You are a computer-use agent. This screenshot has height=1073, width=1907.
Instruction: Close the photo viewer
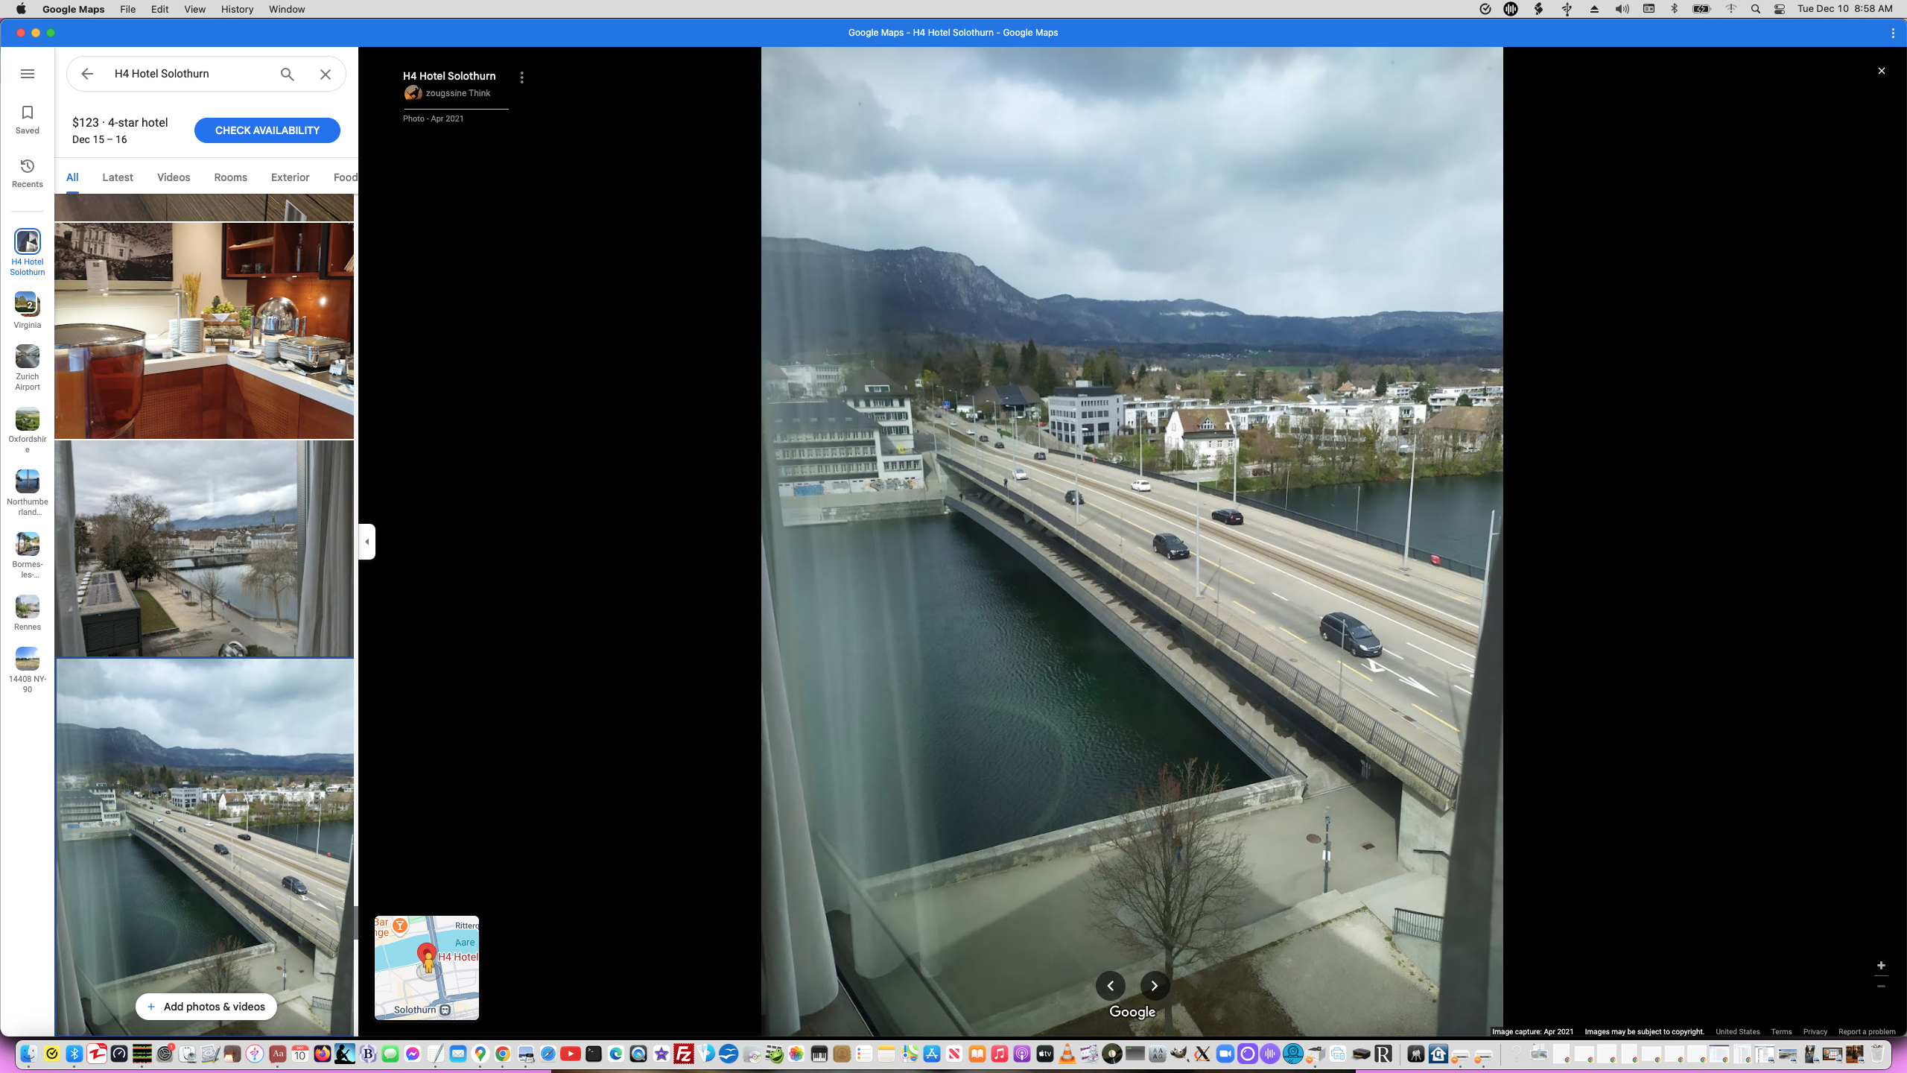click(1881, 71)
